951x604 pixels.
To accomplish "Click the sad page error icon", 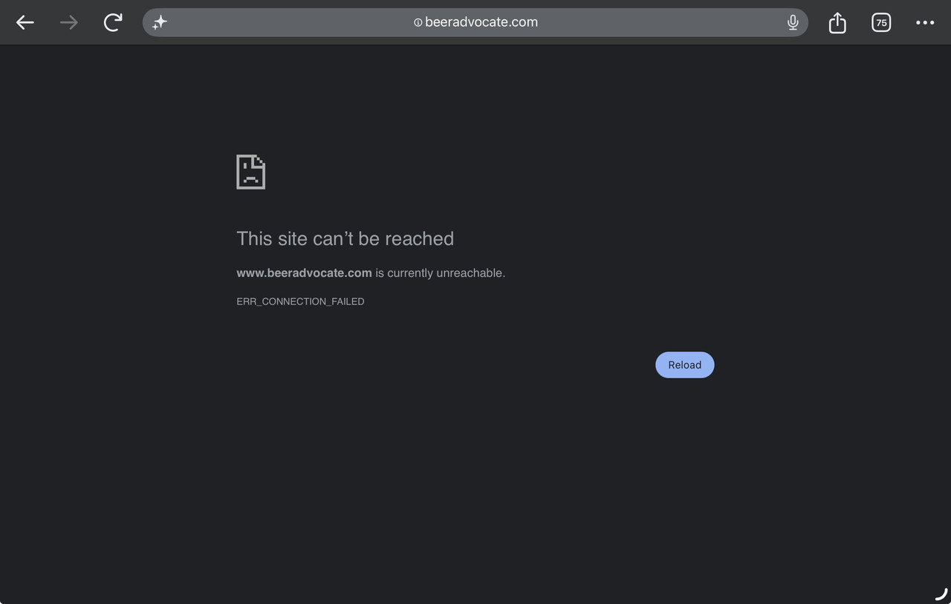I will pyautogui.click(x=250, y=172).
